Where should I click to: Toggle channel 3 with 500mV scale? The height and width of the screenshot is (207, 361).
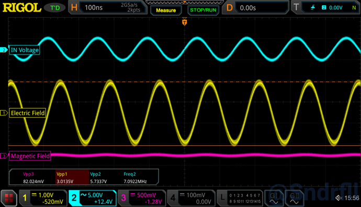pyautogui.click(x=142, y=198)
